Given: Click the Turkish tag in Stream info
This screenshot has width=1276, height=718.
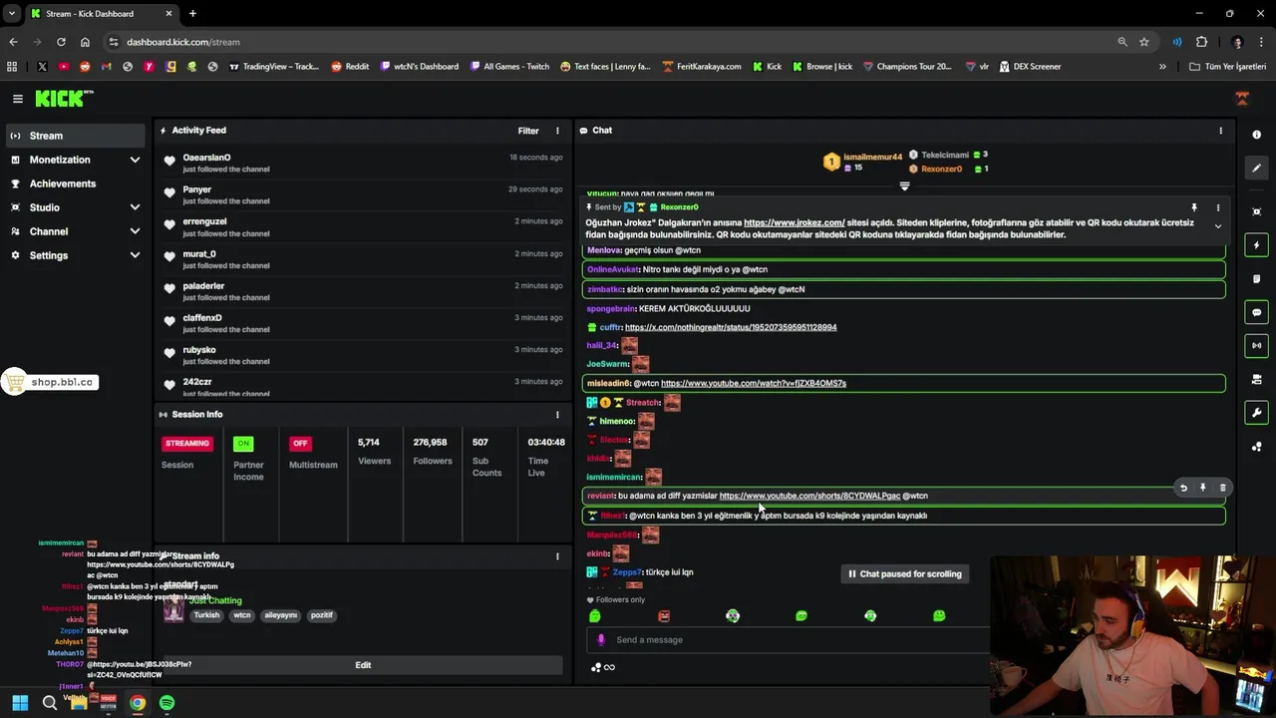Looking at the screenshot, I should tap(206, 615).
